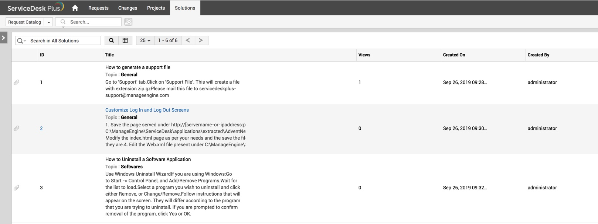The width and height of the screenshot is (598, 224).
Task: Click the magnifier search button in solutions toolbar
Action: [111, 40]
